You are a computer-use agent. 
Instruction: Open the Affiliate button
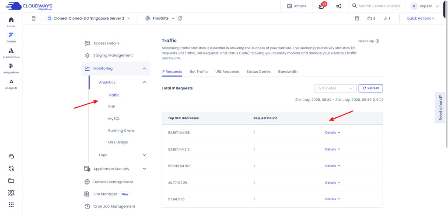(297, 6)
